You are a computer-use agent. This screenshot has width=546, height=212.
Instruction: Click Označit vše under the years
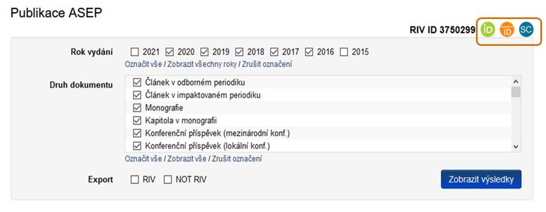pyautogui.click(x=144, y=64)
